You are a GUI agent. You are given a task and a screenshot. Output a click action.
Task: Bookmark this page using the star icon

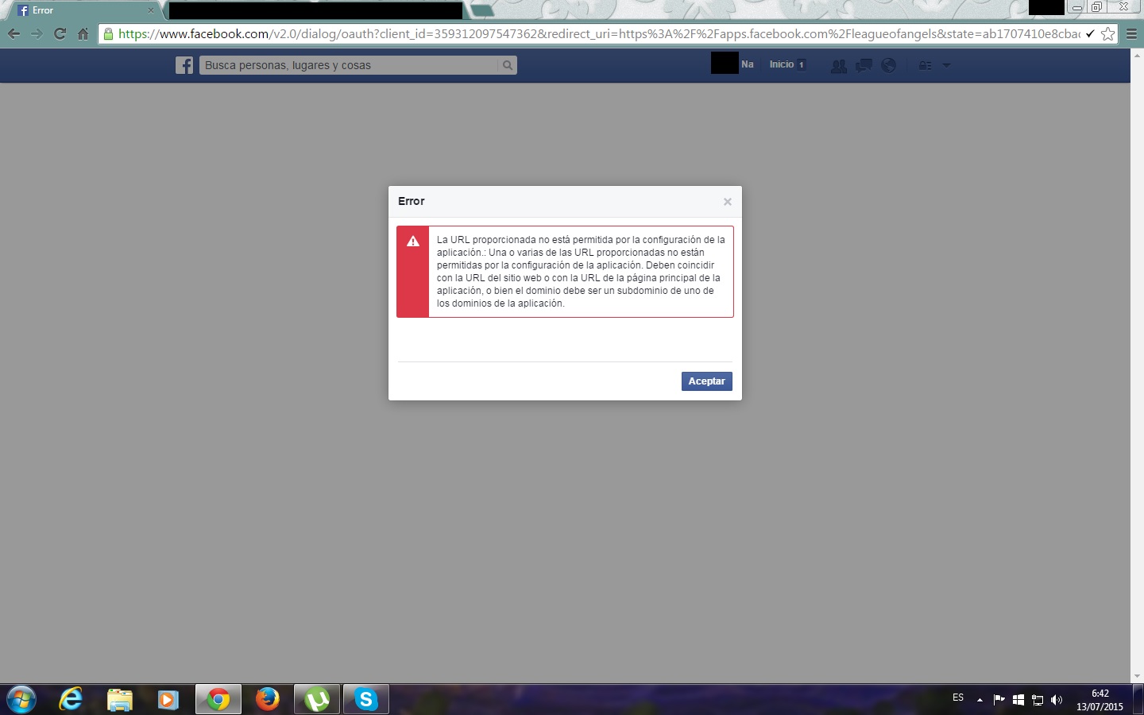click(x=1107, y=33)
